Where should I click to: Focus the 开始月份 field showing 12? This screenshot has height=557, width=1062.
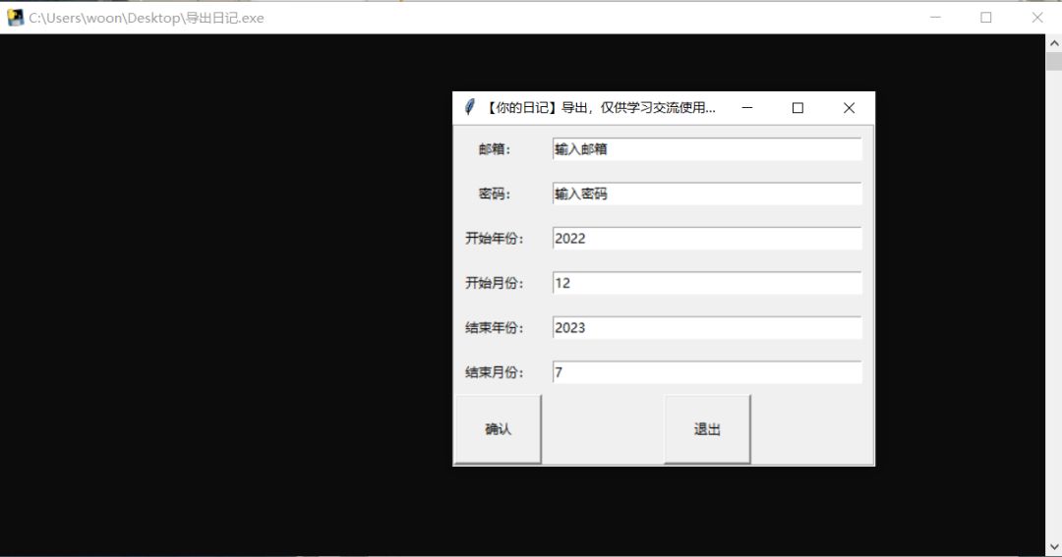click(x=706, y=283)
